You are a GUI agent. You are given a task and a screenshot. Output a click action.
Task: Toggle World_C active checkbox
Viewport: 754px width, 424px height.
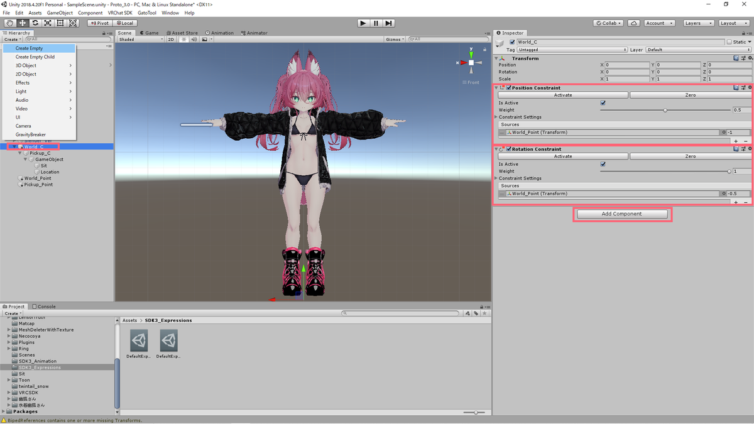[512, 42]
